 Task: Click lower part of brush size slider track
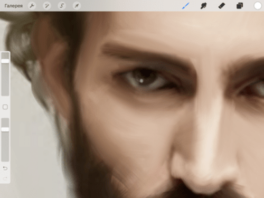point(5,84)
